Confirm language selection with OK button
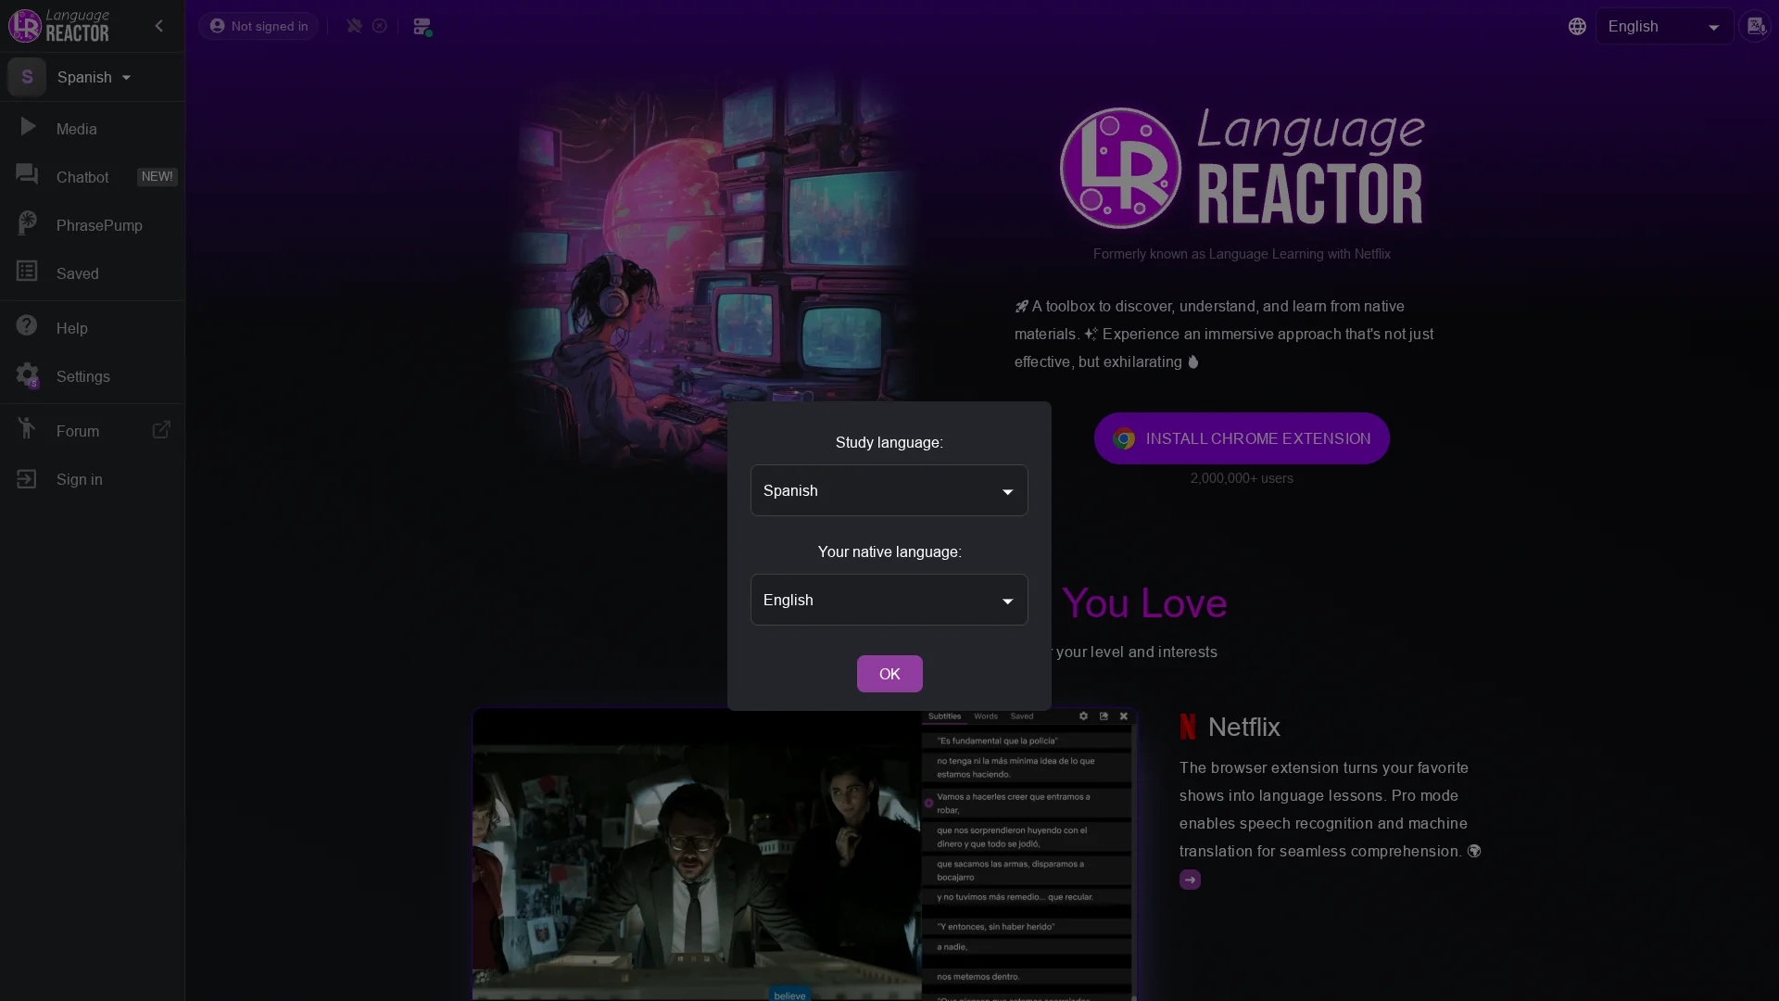 [889, 674]
